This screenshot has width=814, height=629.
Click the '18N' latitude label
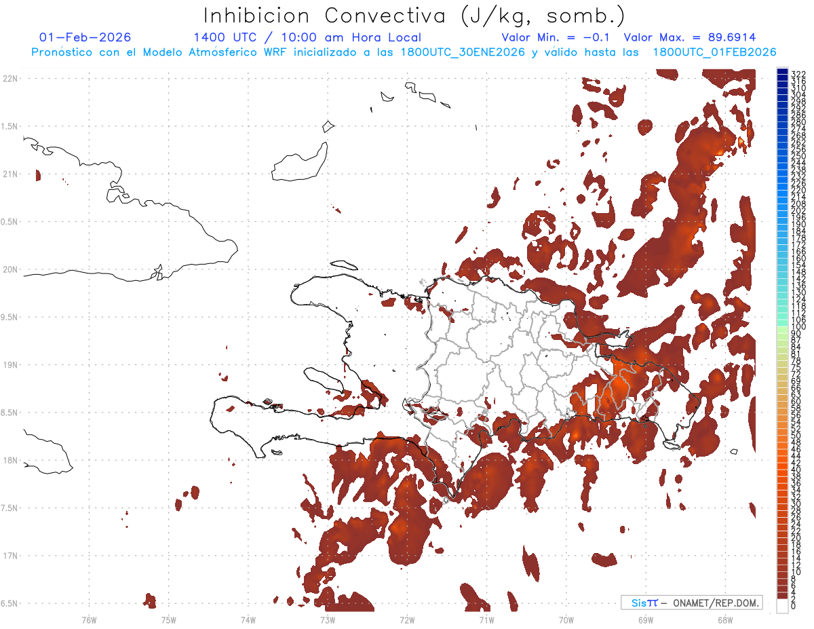pyautogui.click(x=10, y=460)
